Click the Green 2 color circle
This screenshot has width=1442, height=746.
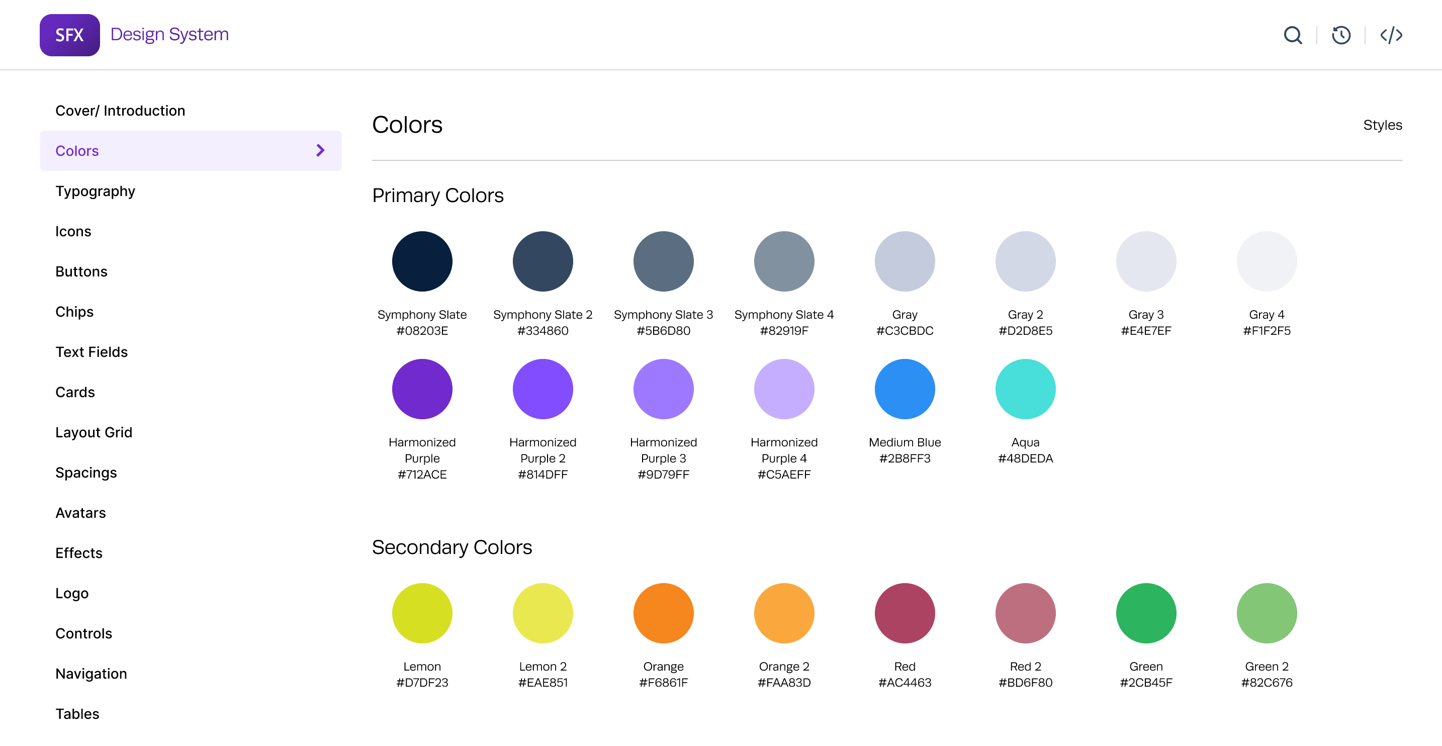point(1266,613)
